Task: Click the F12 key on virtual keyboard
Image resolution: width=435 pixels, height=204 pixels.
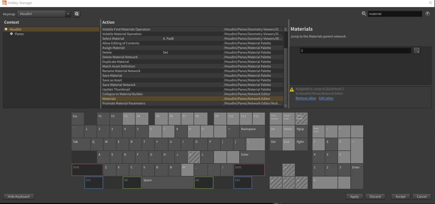Action: click(x=259, y=119)
